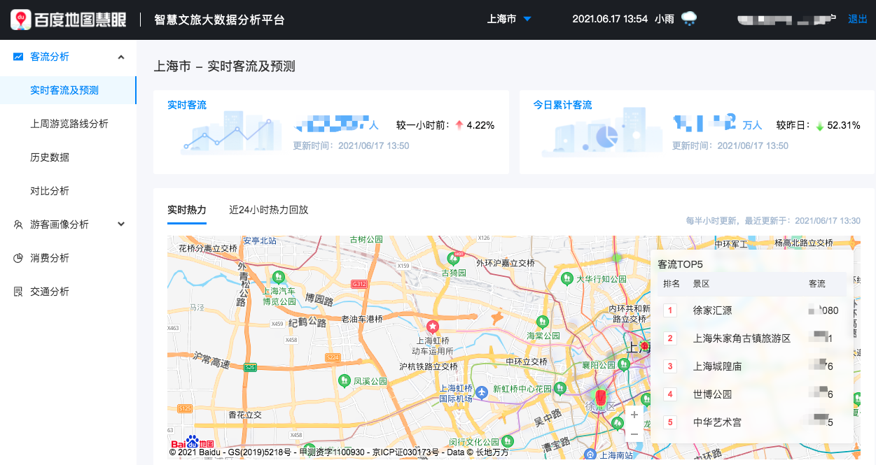This screenshot has width=876, height=465.
Task: Click the 退出 logout link
Action: pyautogui.click(x=857, y=19)
